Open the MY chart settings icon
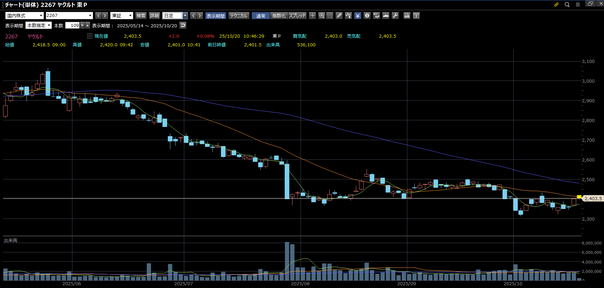604x288 pixels. (x=376, y=16)
